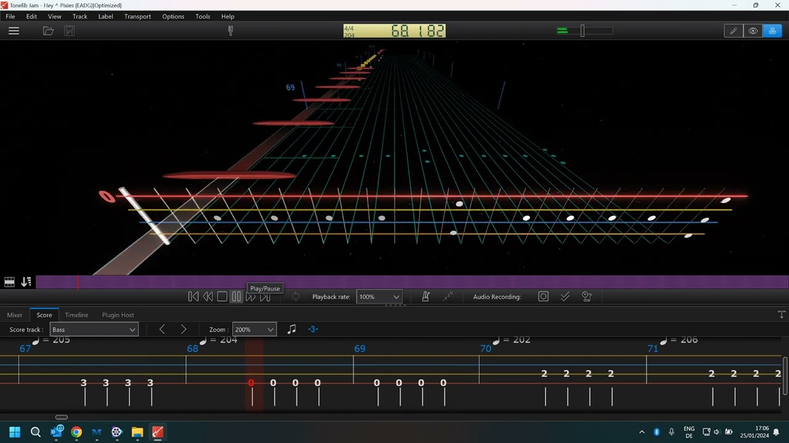
Task: Toggle the grid layout icon above the timeline
Action: point(9,282)
